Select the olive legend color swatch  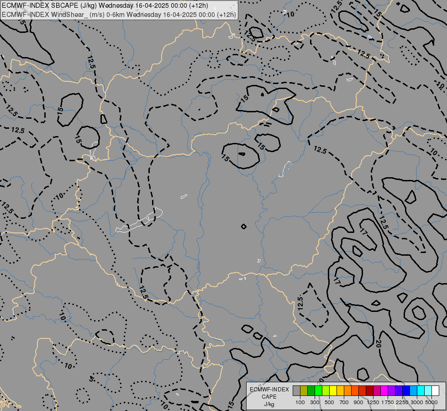click(x=304, y=390)
